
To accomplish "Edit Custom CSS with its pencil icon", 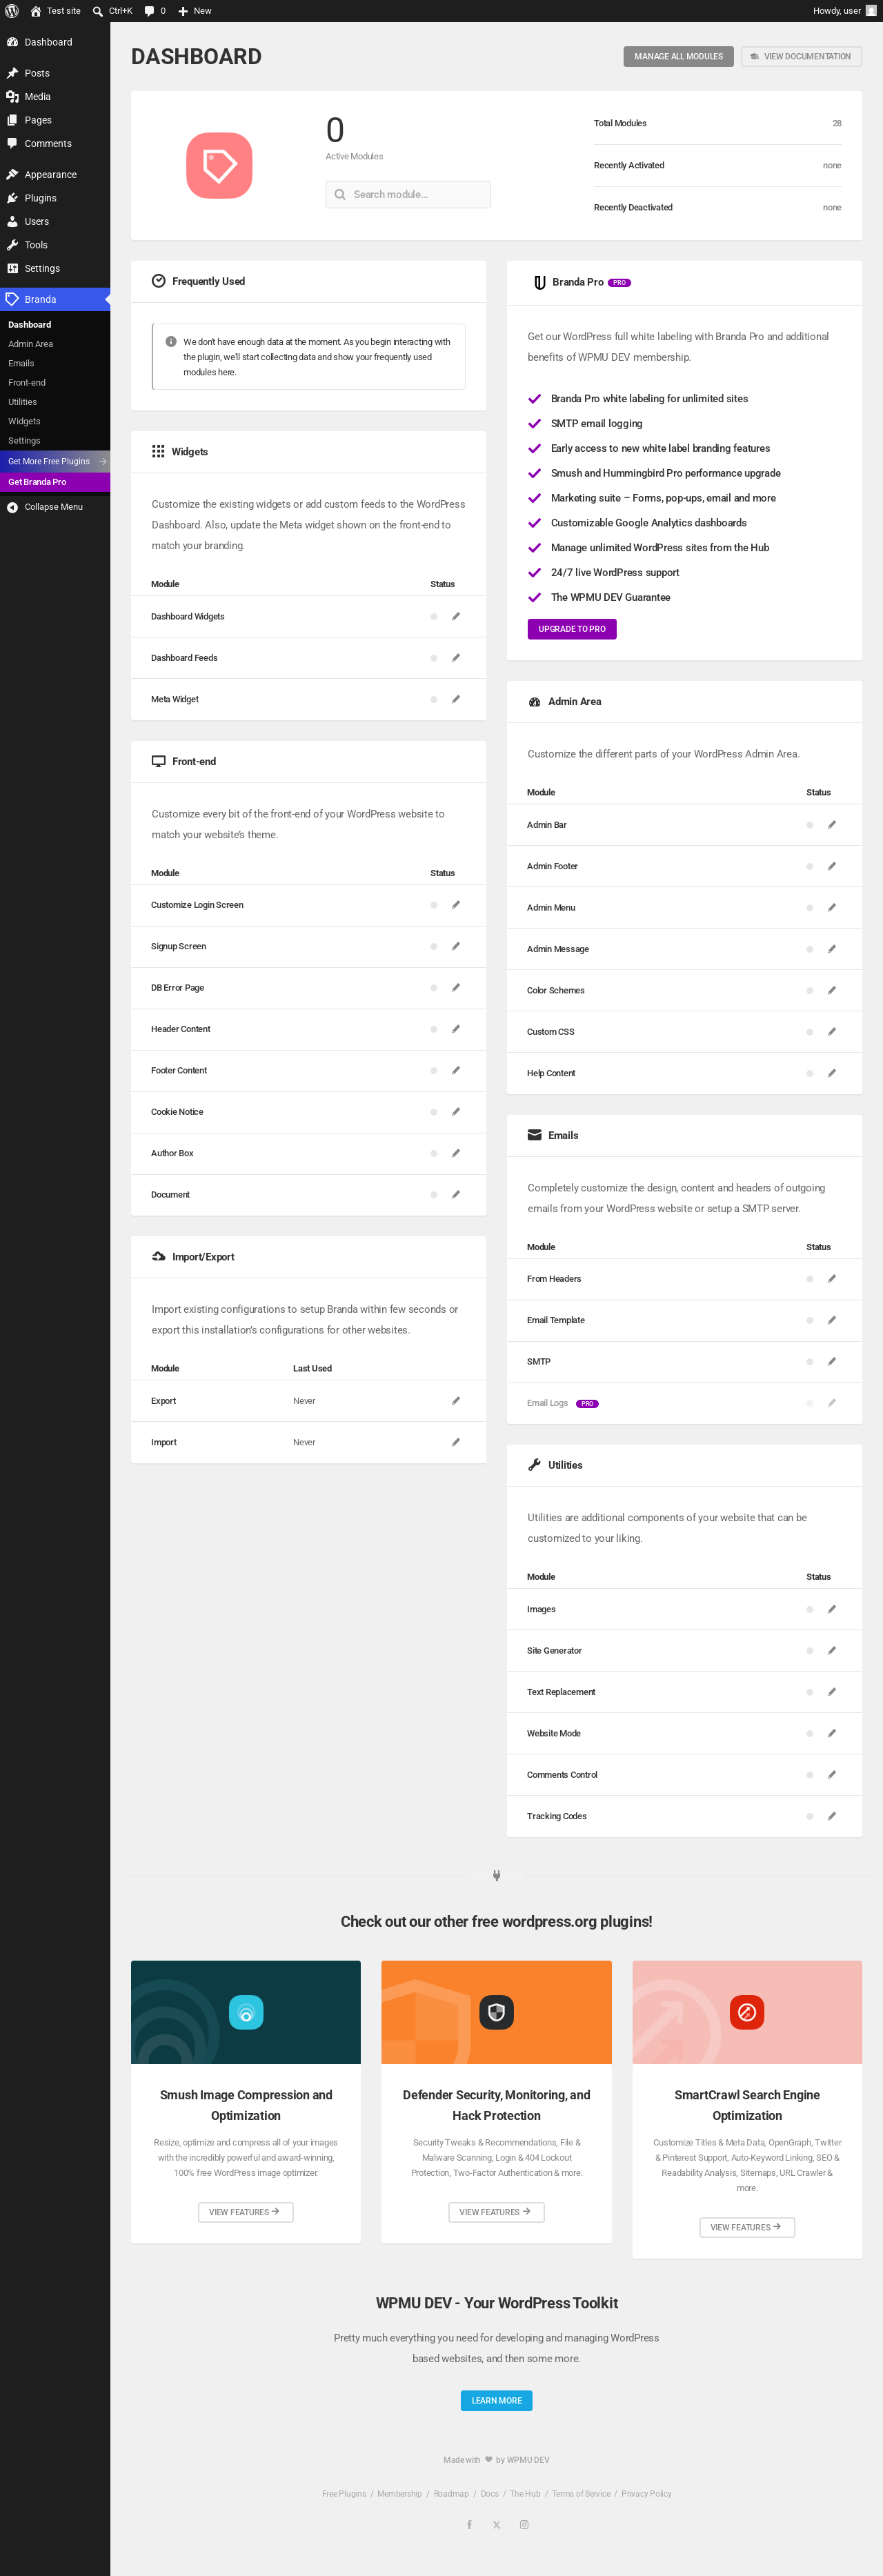I will pos(832,1032).
